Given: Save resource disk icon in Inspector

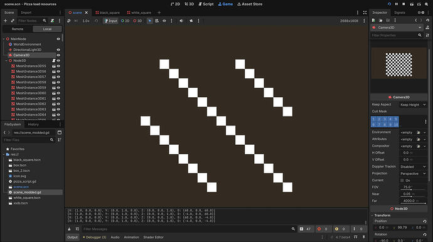Looking at the screenshot, I should pyautogui.click(x=388, y=20).
